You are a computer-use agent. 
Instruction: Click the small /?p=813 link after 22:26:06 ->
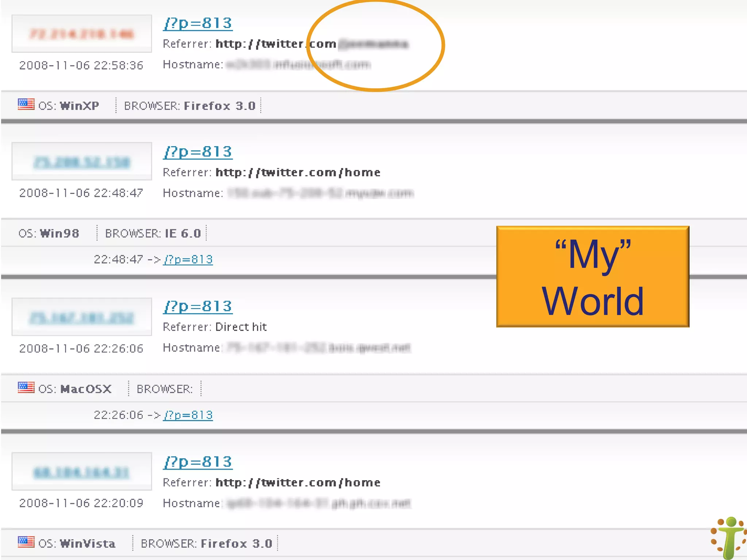(188, 415)
